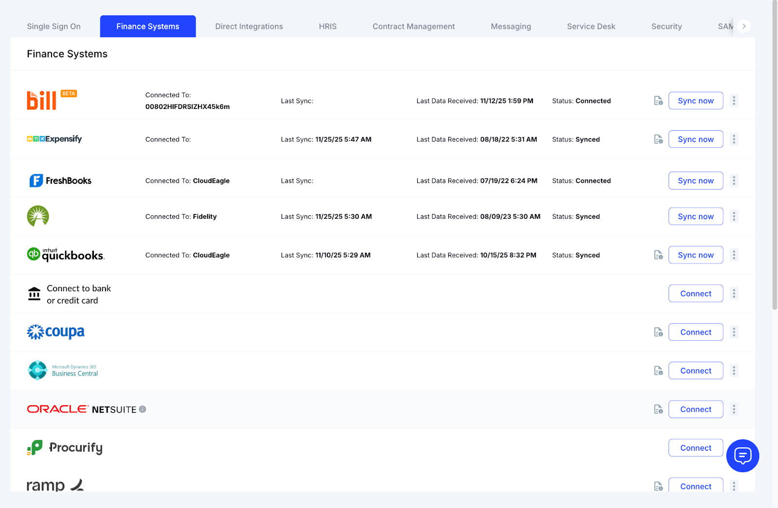Open the chat support bubble
Viewport: 778px width, 508px height.
[742, 456]
